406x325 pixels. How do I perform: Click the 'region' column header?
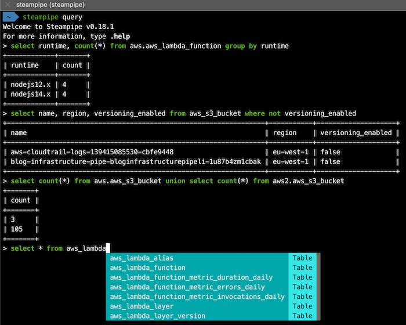(285, 133)
